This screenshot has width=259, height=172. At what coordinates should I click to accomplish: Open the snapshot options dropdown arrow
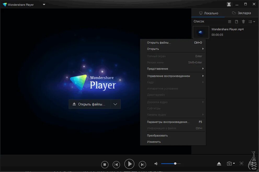(234, 163)
